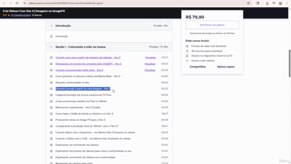The height and width of the screenshot is (164, 291).
Task: Click the highlighted Gerando prompt a partir lecture
Action: click(83, 89)
